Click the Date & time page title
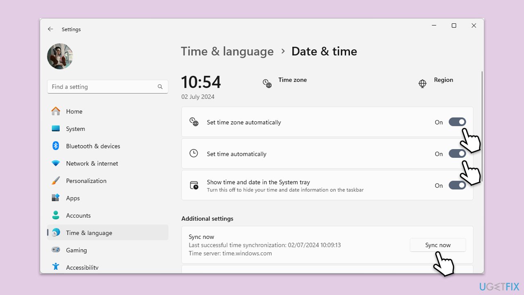524x295 pixels. (324, 51)
